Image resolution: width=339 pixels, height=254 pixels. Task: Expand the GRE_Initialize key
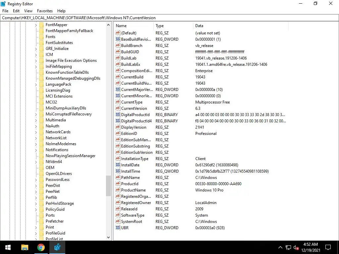click(x=36, y=49)
